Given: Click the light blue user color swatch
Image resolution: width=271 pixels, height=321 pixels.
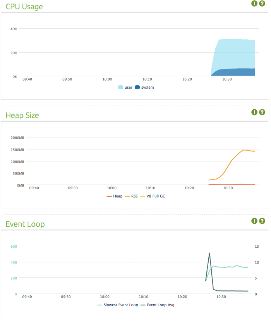Looking at the screenshot, I should tap(120, 87).
